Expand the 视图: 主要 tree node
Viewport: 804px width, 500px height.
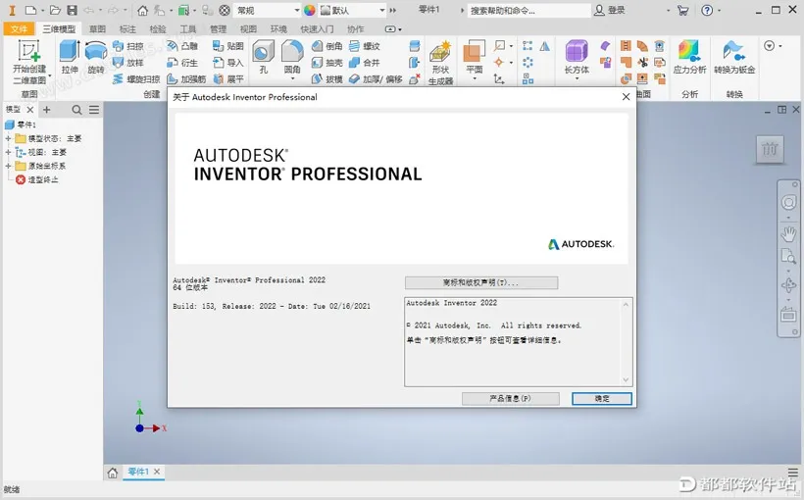click(8, 152)
